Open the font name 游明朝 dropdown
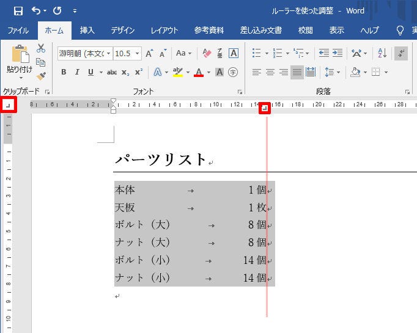 [108, 54]
